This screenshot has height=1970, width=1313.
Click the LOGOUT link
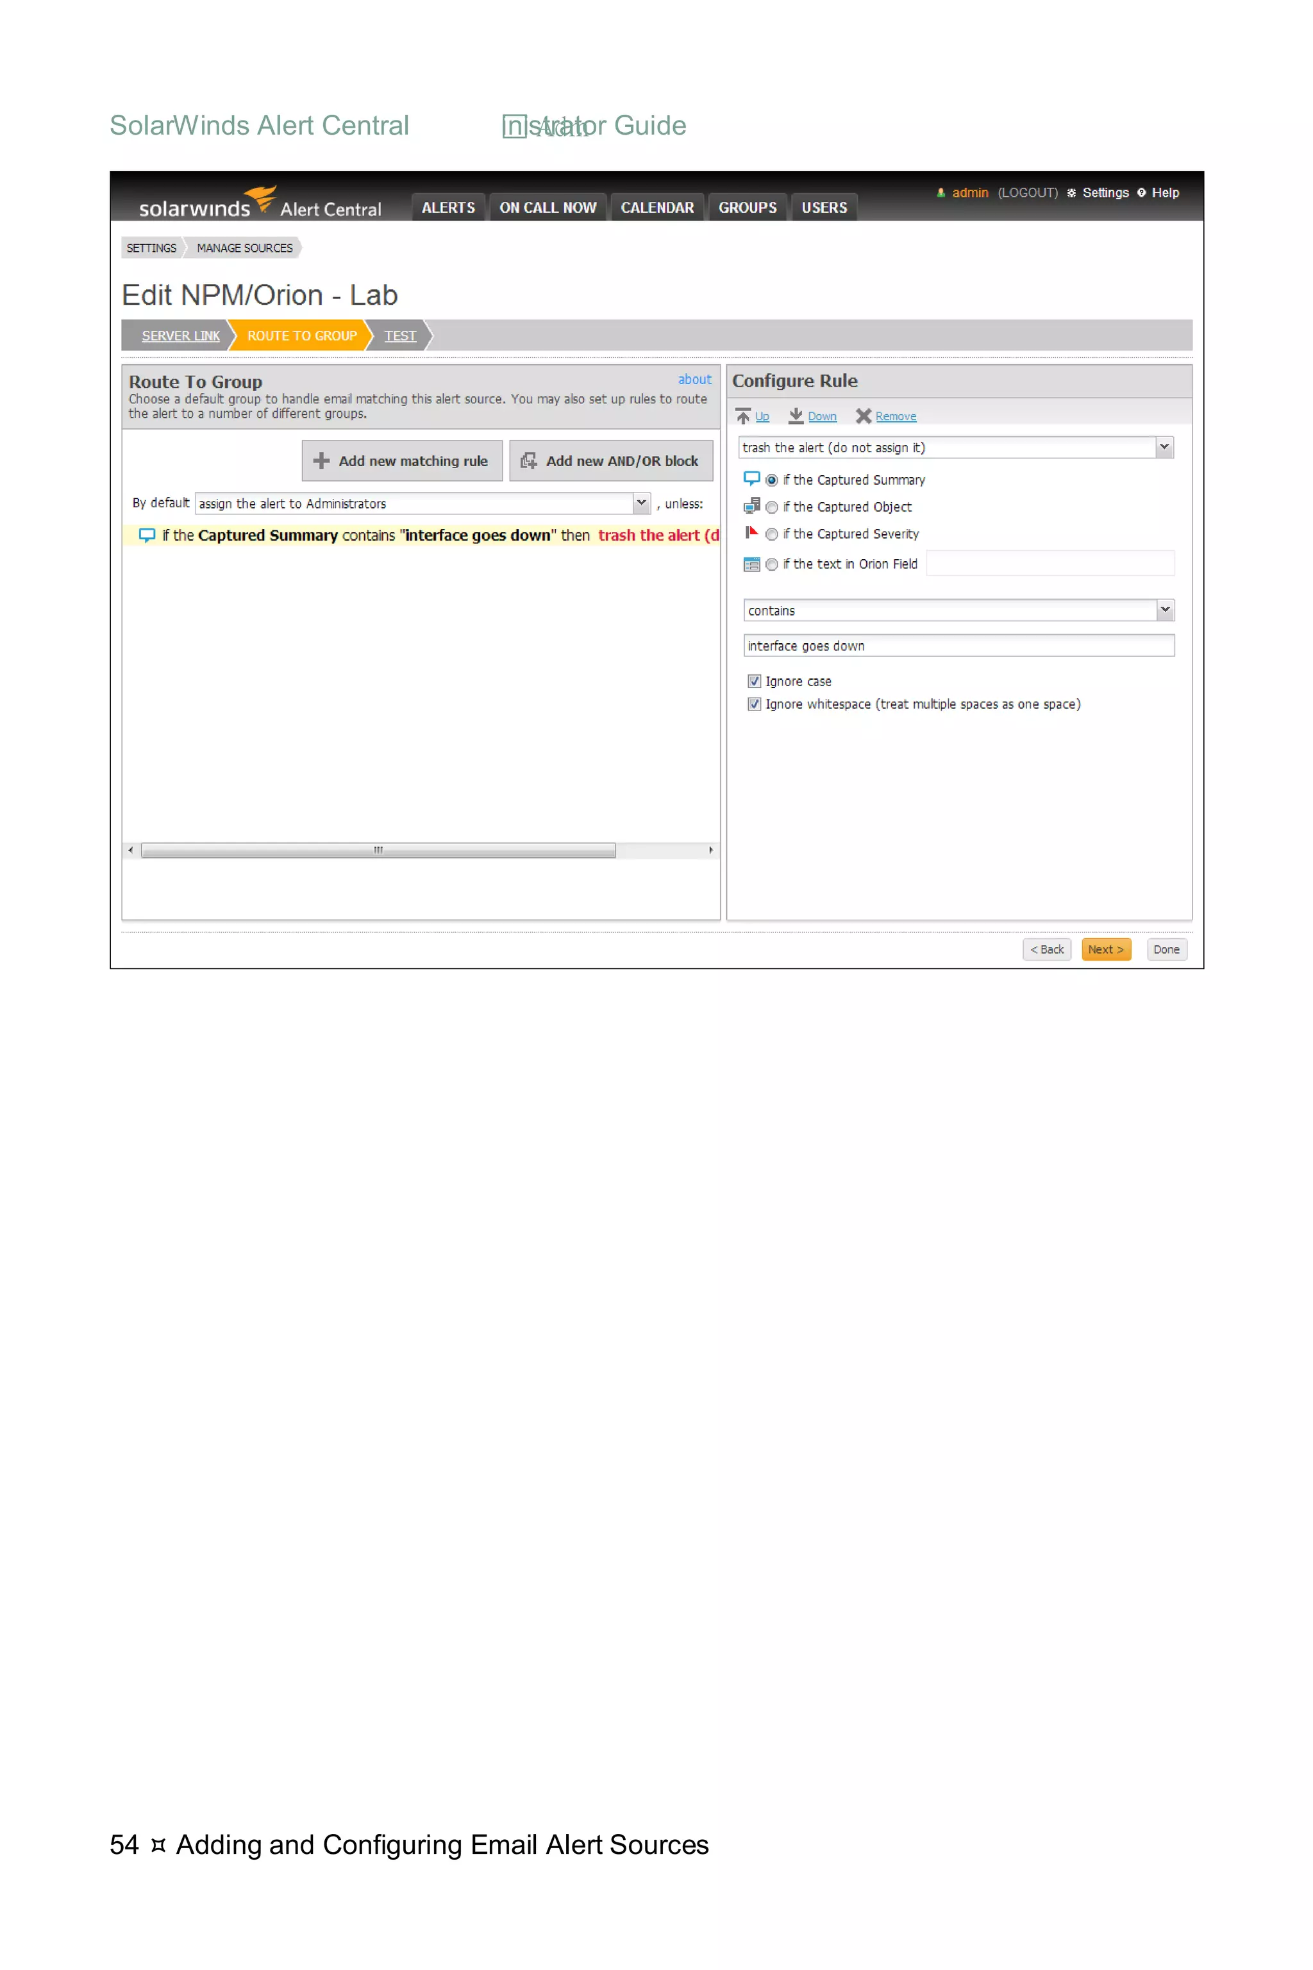tap(1028, 192)
